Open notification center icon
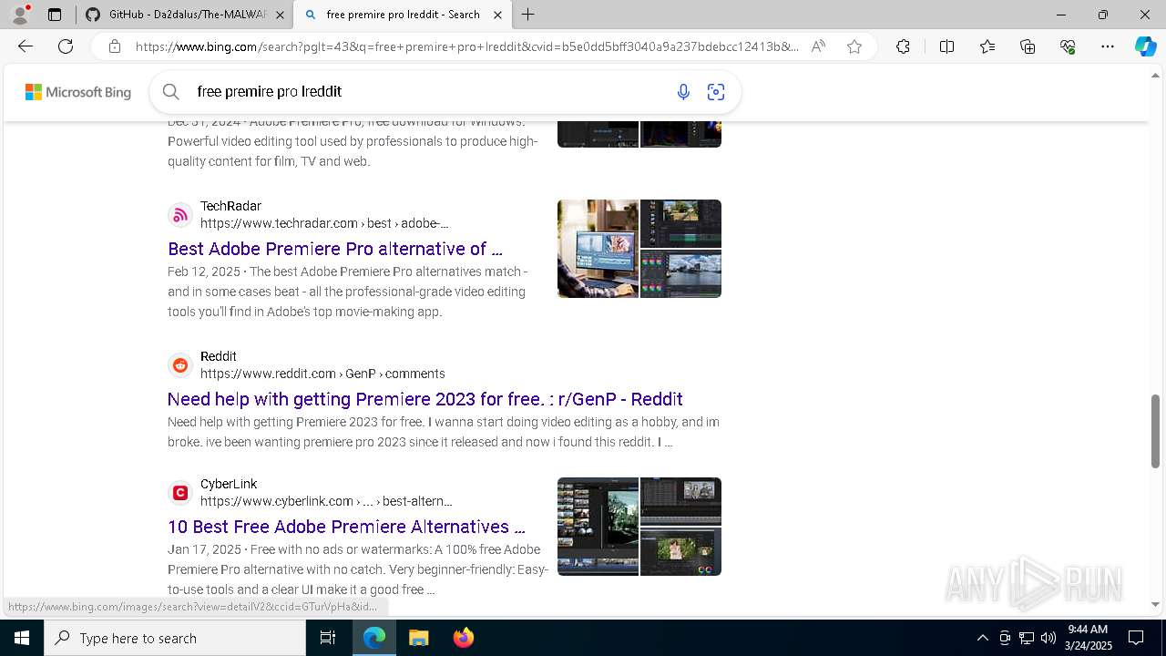 pyautogui.click(x=1136, y=638)
